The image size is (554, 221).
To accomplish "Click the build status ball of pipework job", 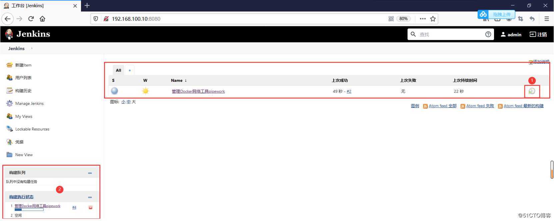I will point(114,91).
